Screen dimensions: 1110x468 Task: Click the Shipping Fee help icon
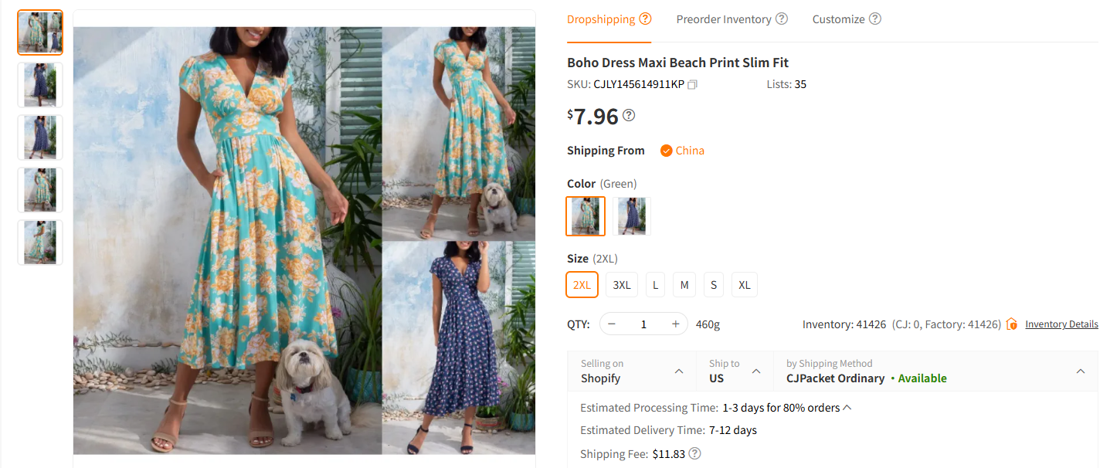point(694,453)
